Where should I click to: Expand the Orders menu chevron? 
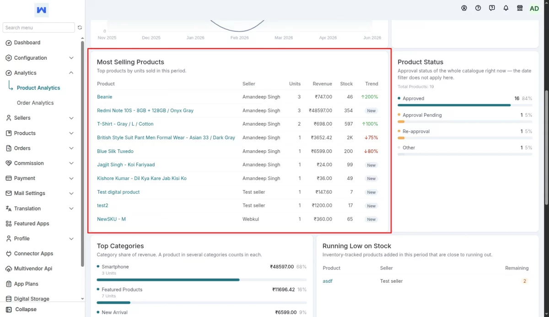(x=71, y=148)
